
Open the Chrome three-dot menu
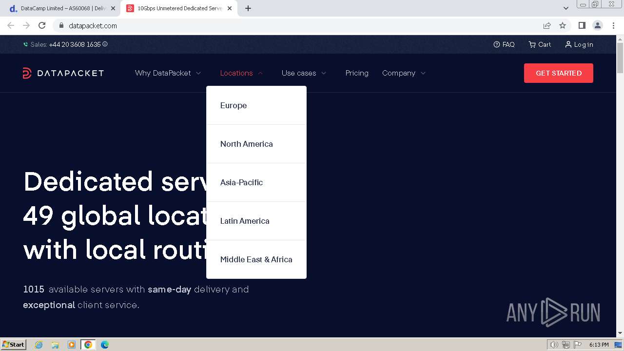click(x=613, y=25)
